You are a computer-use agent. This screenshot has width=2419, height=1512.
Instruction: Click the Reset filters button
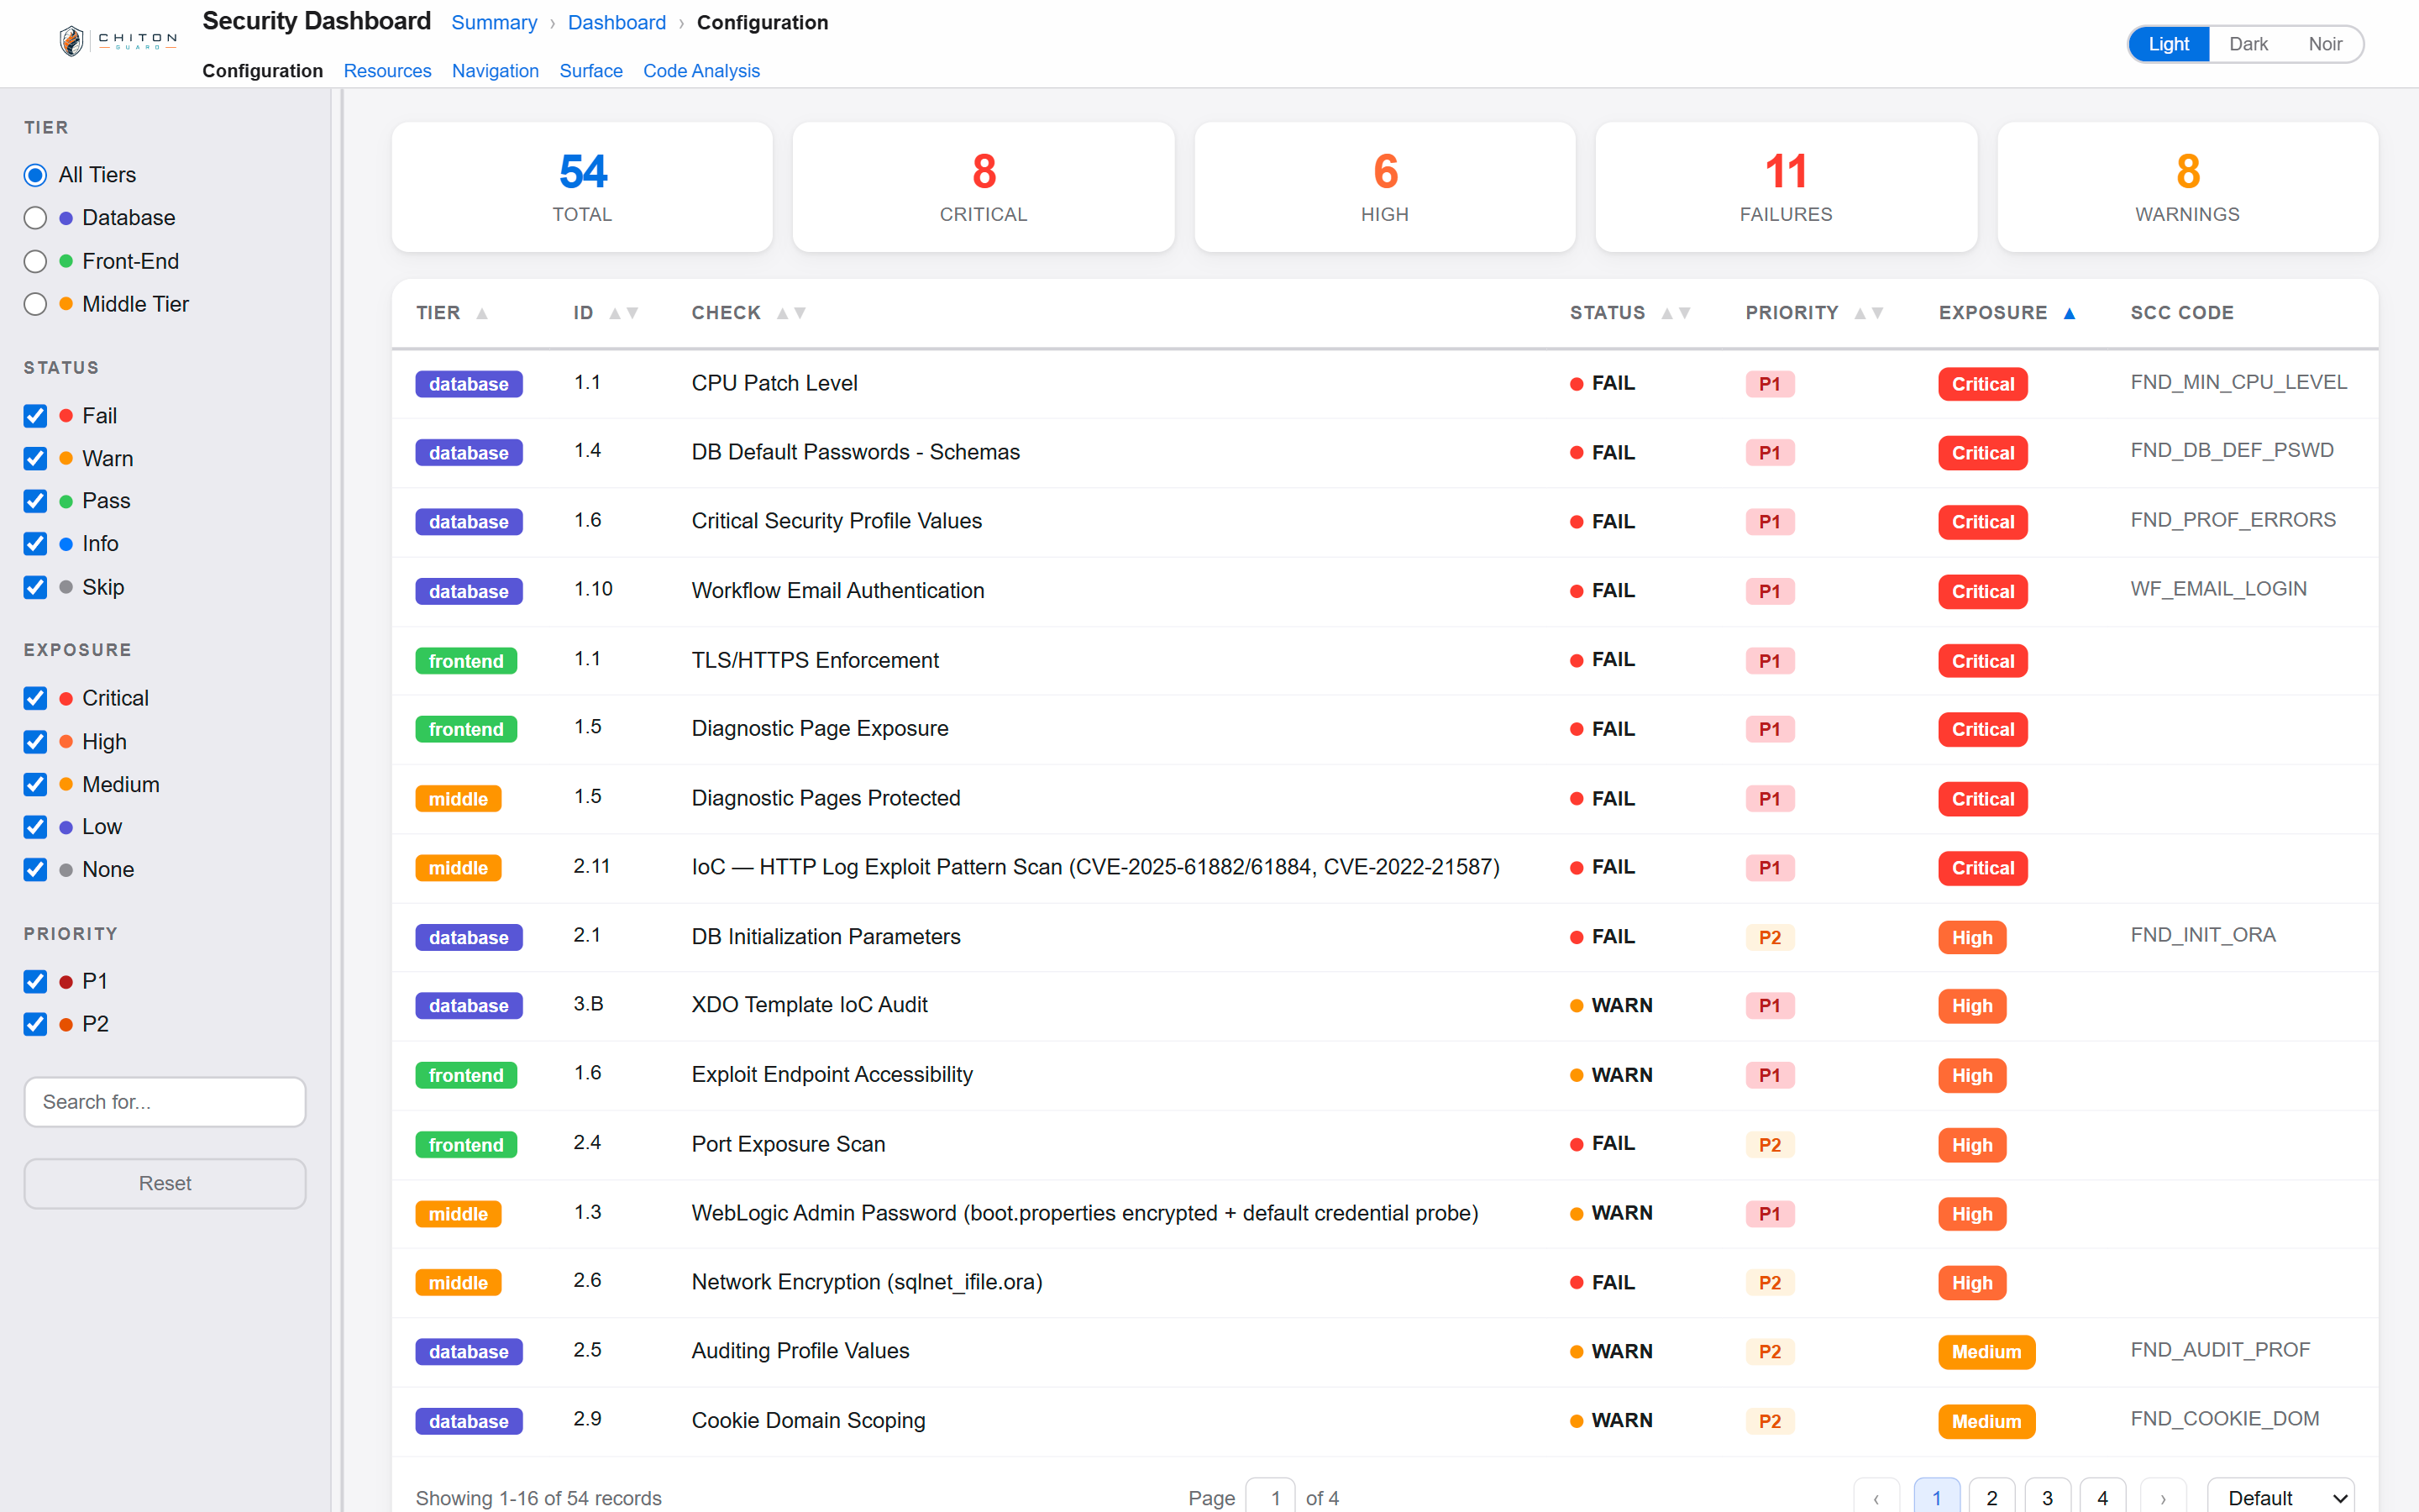click(165, 1184)
